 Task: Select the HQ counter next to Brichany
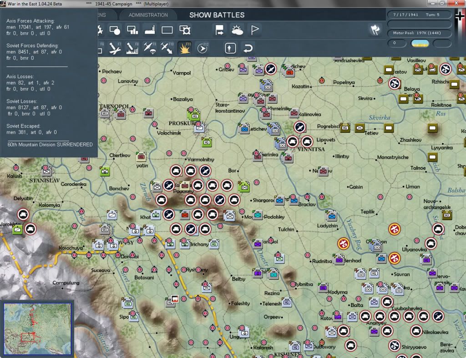click(214, 244)
